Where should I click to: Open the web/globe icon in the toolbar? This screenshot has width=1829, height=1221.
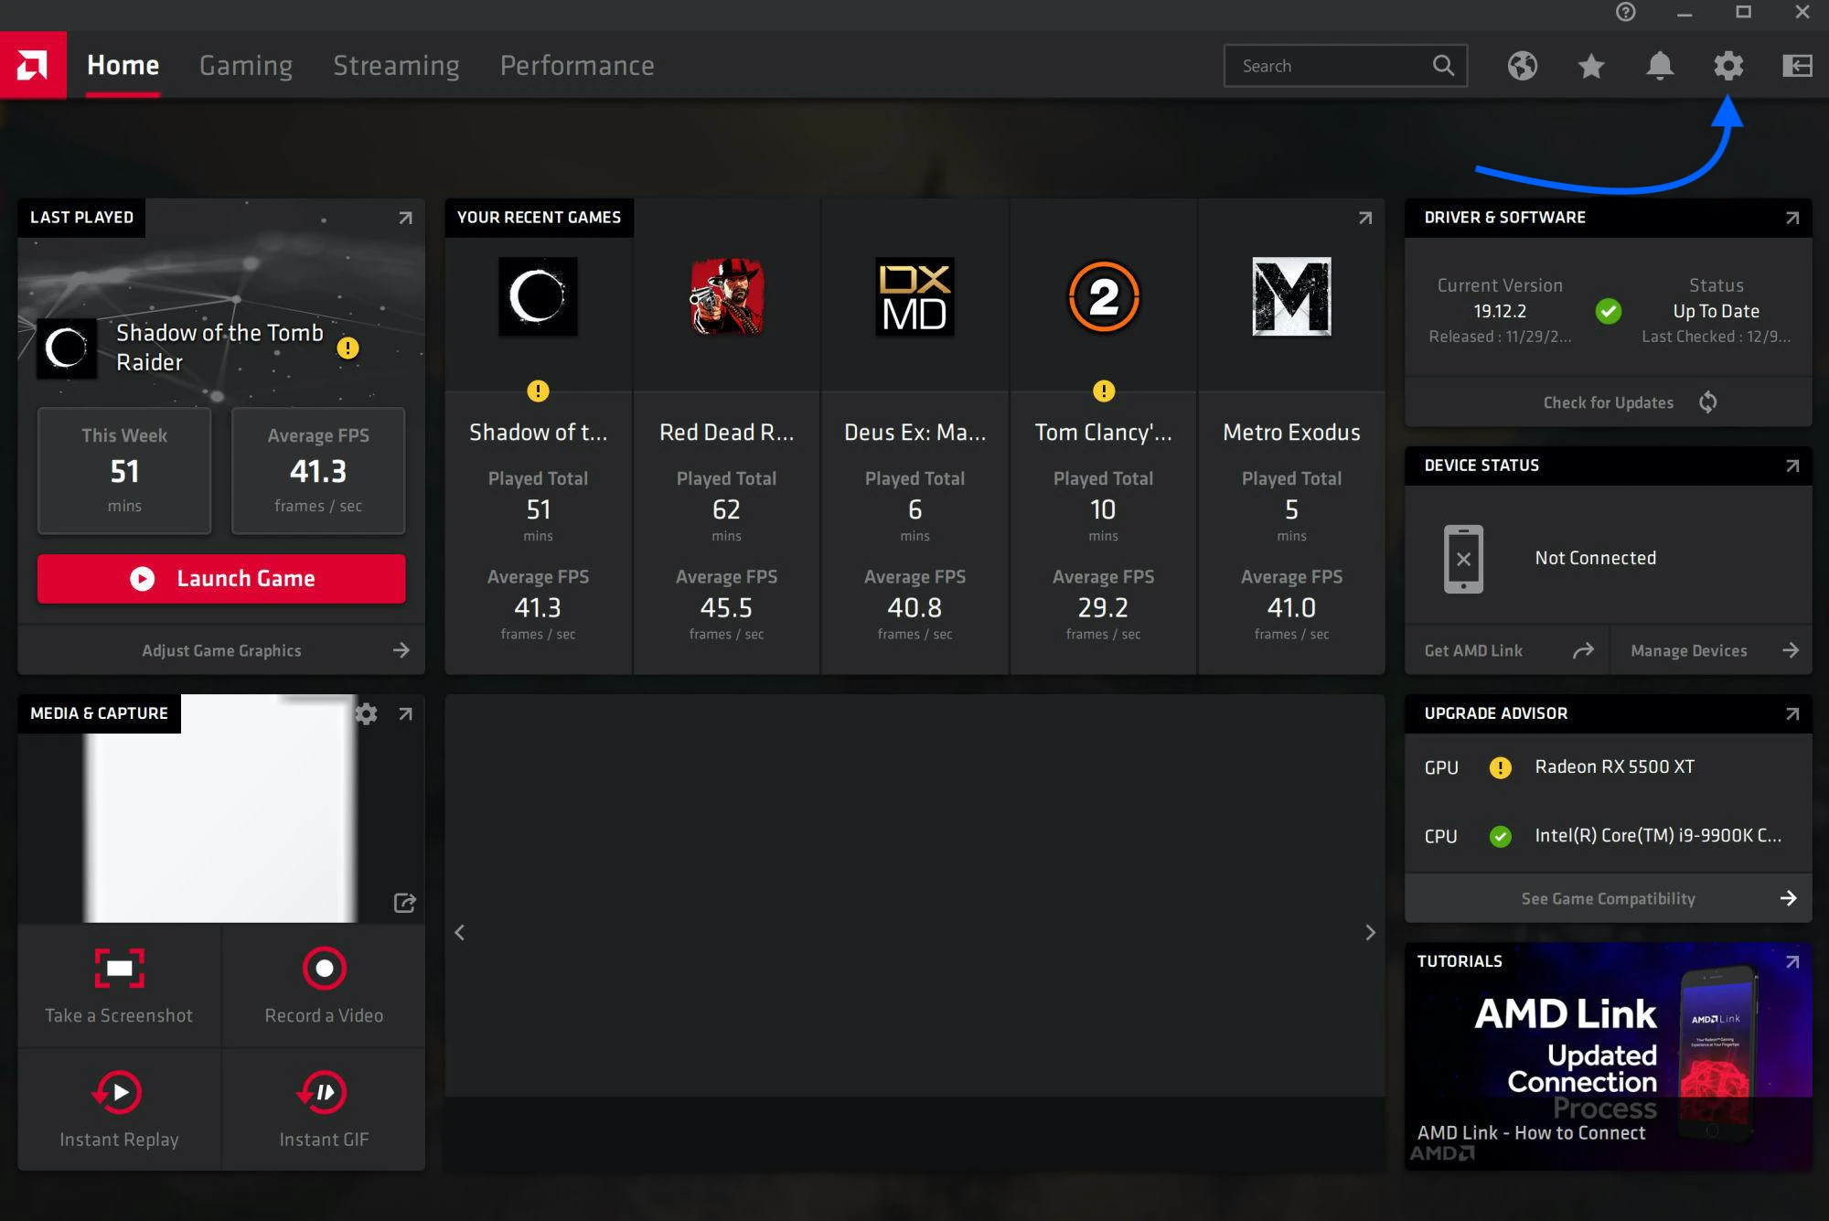[1522, 66]
